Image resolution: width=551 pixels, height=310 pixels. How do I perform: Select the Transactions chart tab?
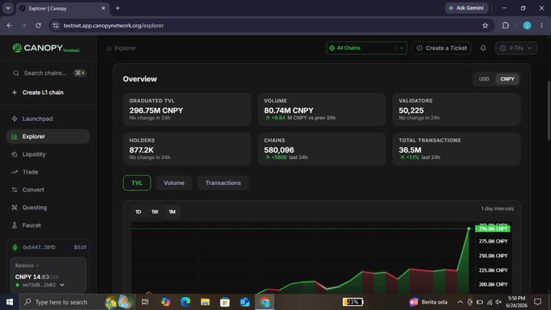click(x=223, y=183)
